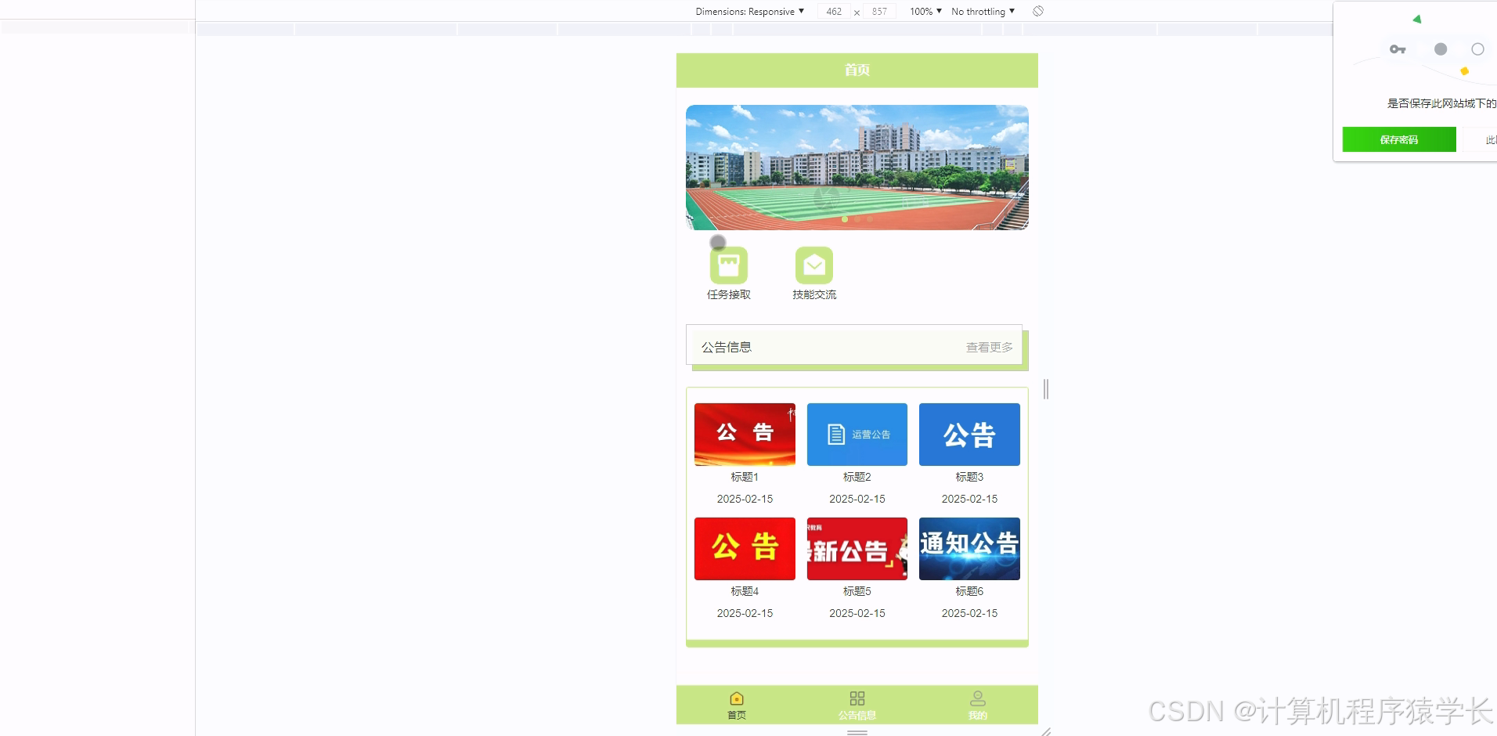The width and height of the screenshot is (1497, 736).
Task: Select the first carousel dot indicator
Action: pyautogui.click(x=845, y=219)
